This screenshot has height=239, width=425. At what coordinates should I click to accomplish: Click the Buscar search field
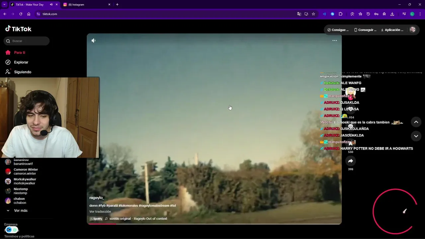point(27,41)
